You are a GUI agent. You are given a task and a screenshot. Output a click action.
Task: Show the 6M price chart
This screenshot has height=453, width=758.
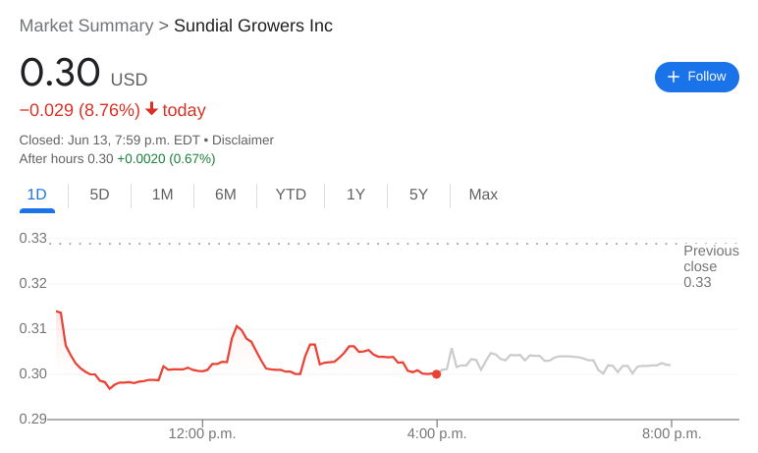[226, 195]
